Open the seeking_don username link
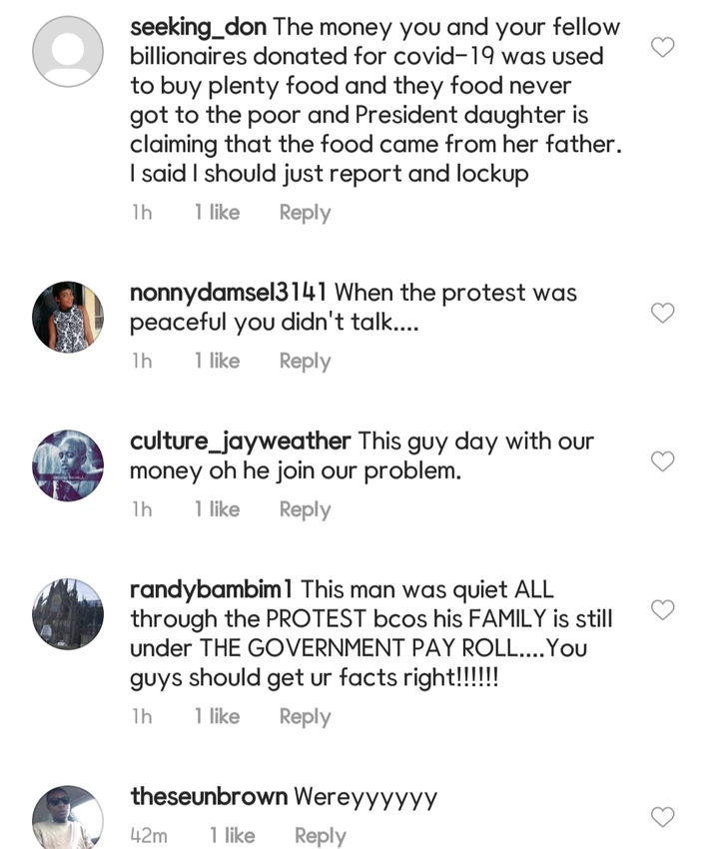 (199, 27)
